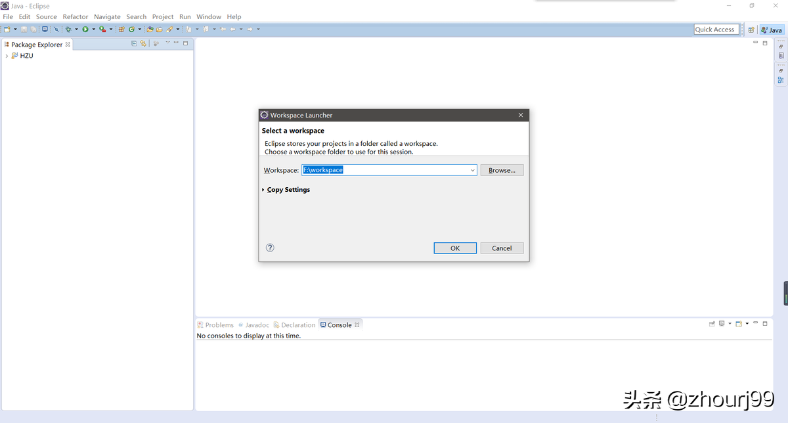Open the Debug dropdown arrow

[76, 30]
